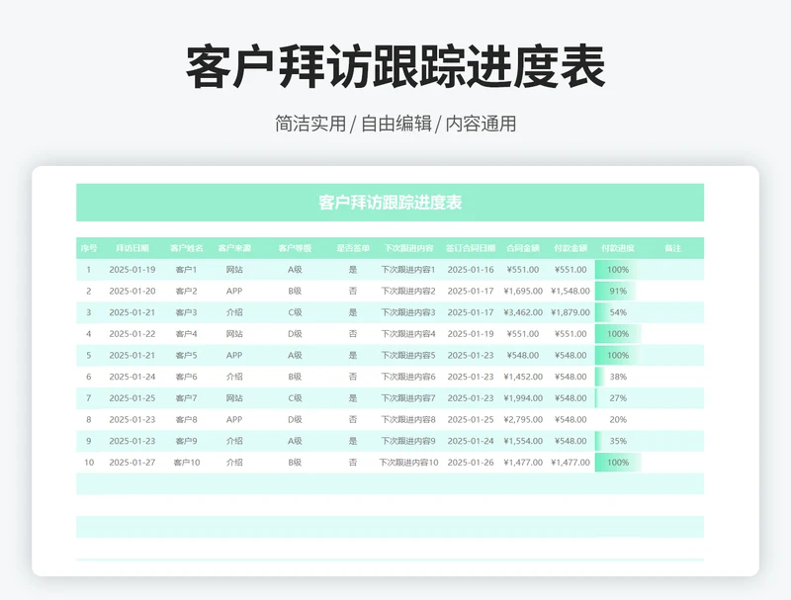Click the 35% payment progress cell
The image size is (791, 600).
pos(618,441)
